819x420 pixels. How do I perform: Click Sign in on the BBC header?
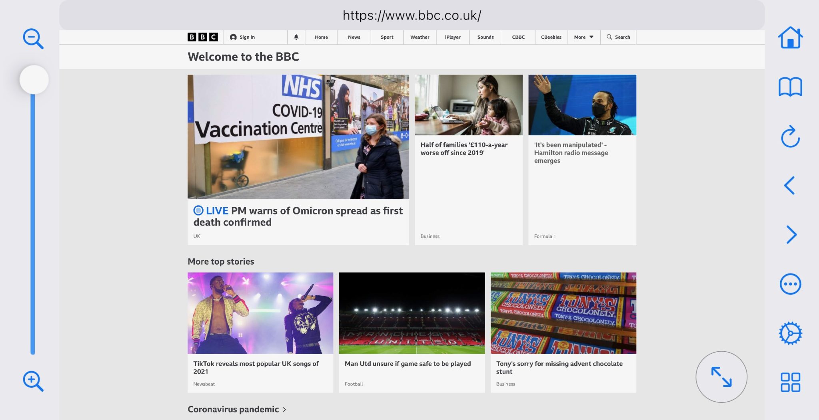click(x=243, y=37)
